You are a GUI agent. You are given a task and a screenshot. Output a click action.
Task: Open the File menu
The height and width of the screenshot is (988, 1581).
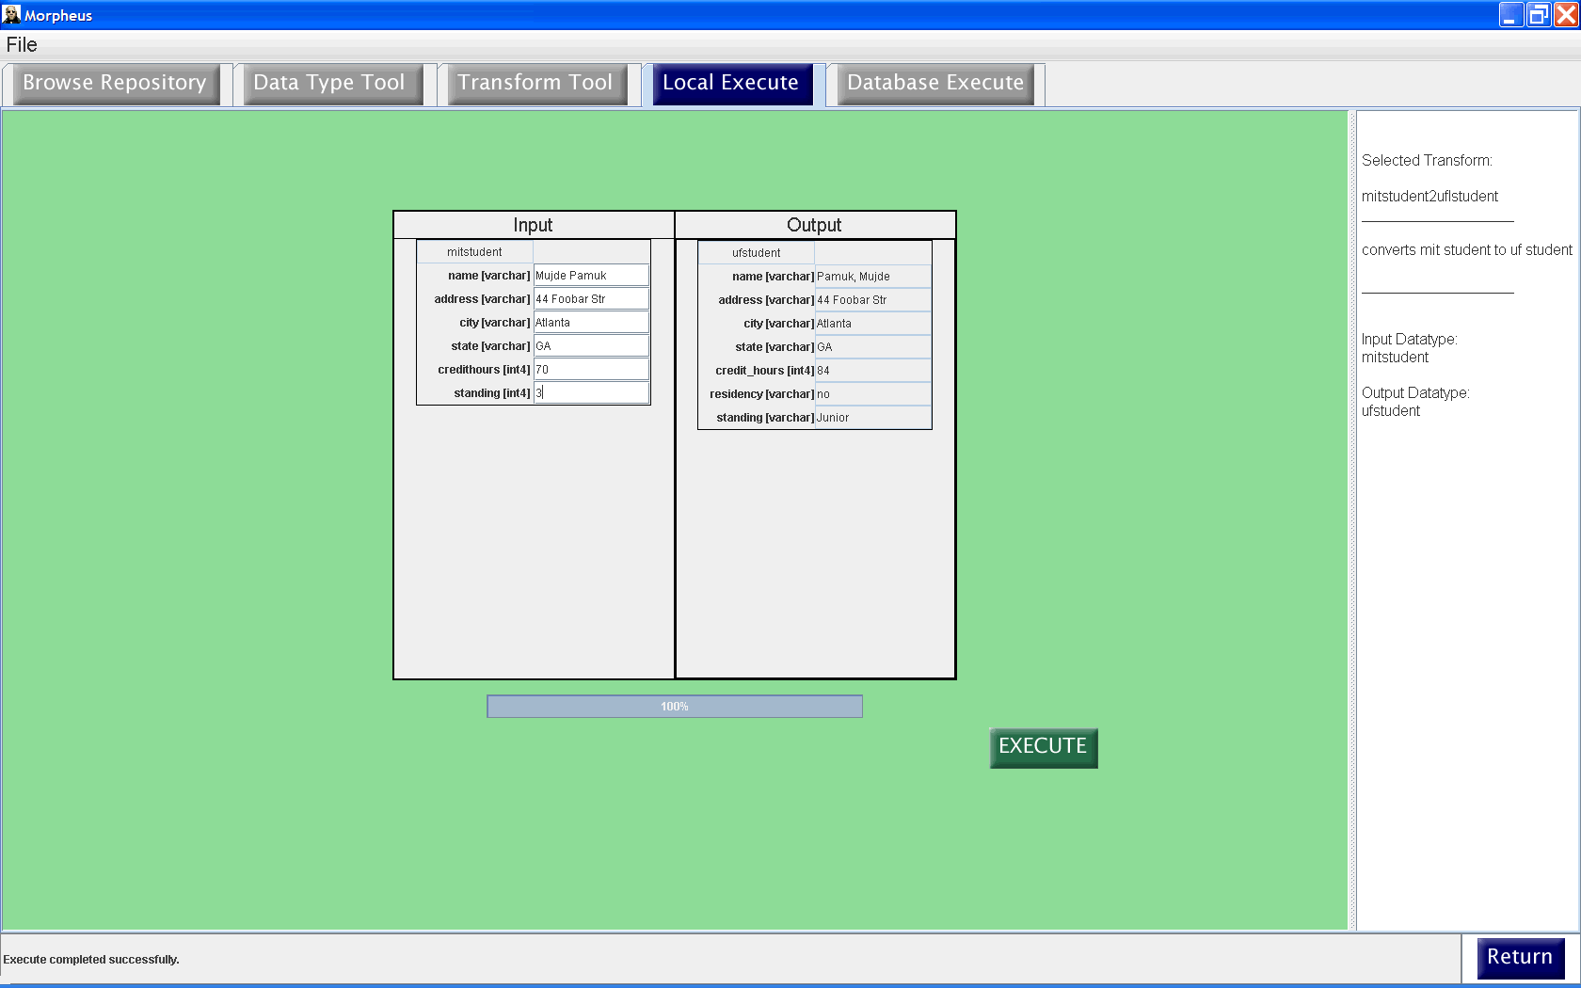(x=22, y=44)
